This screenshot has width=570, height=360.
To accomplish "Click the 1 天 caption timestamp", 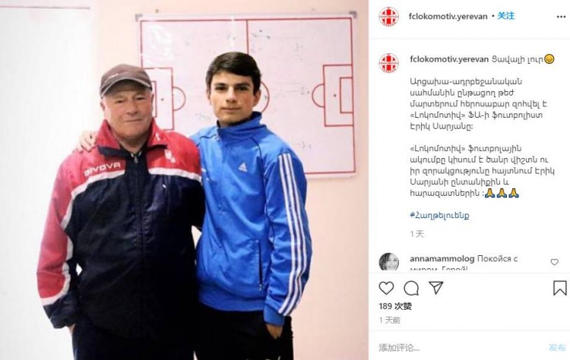I will pos(416,234).
